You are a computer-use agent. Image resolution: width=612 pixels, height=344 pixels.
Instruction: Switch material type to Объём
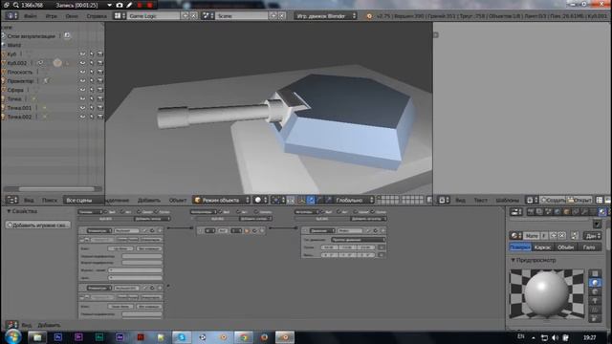[x=565, y=247]
